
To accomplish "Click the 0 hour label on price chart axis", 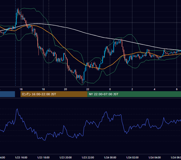I will click(x=110, y=89).
